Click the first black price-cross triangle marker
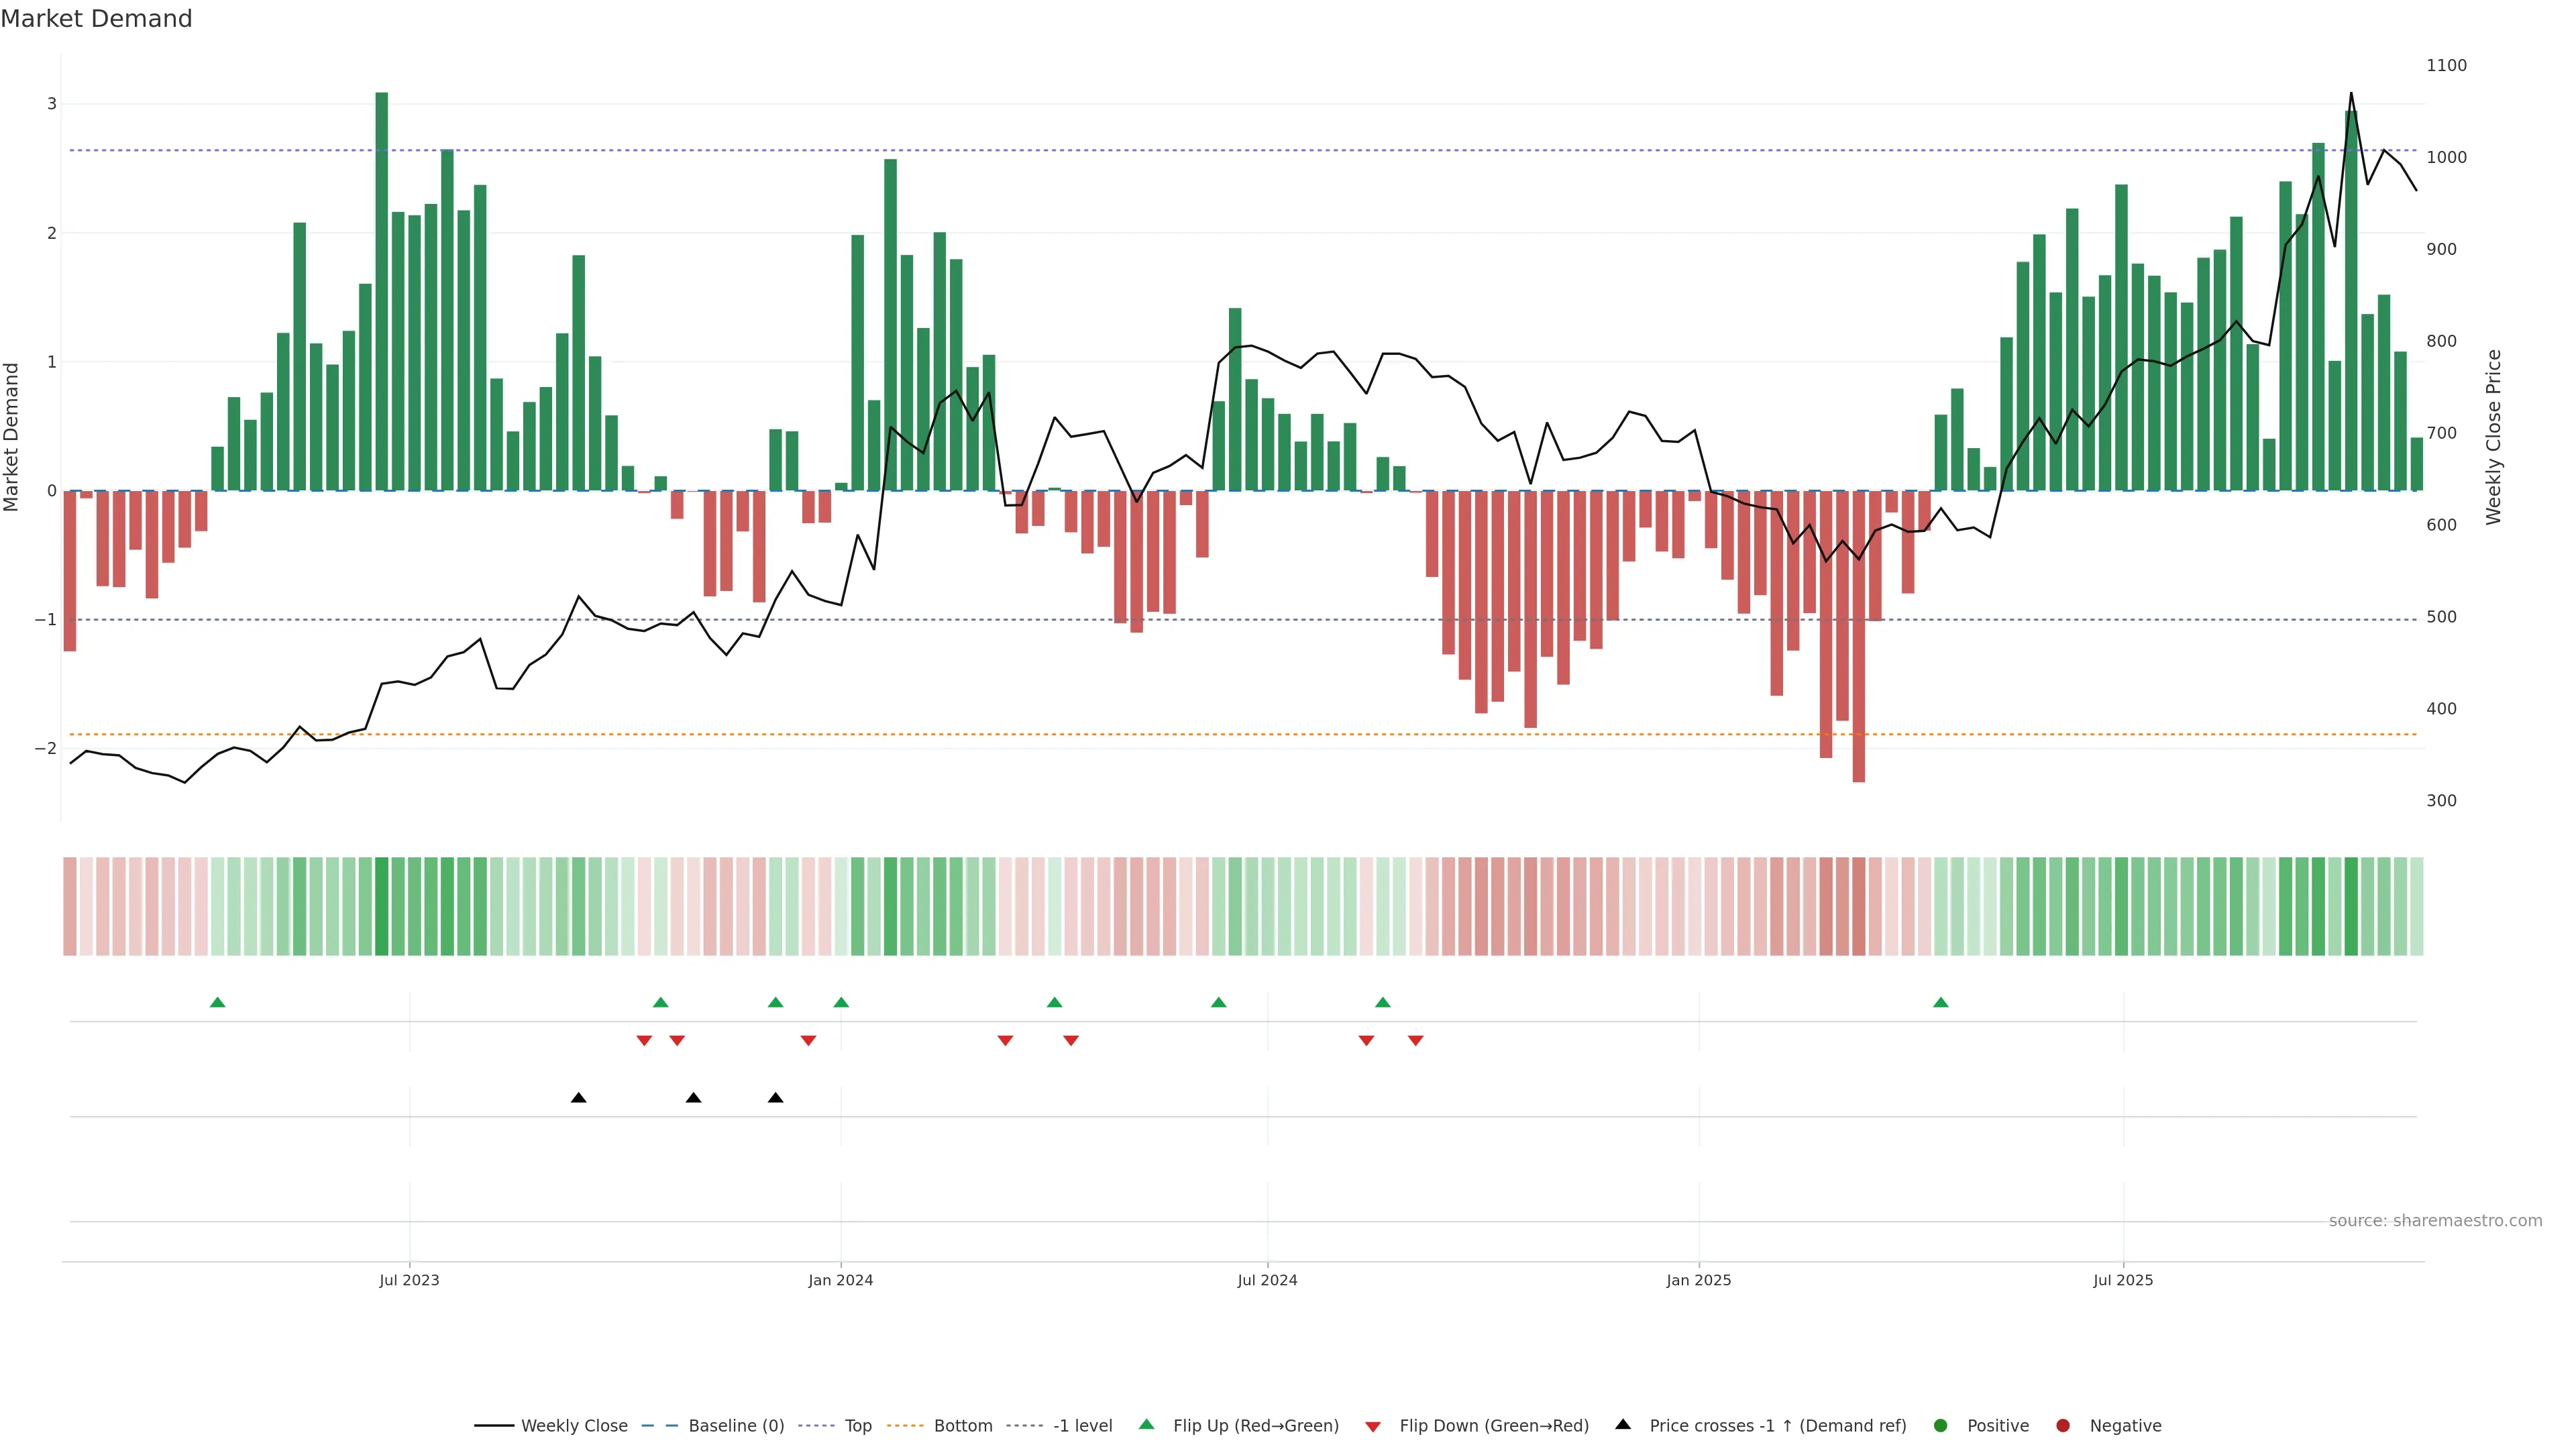Viewport: 2576px width, 1449px height. (579, 1098)
